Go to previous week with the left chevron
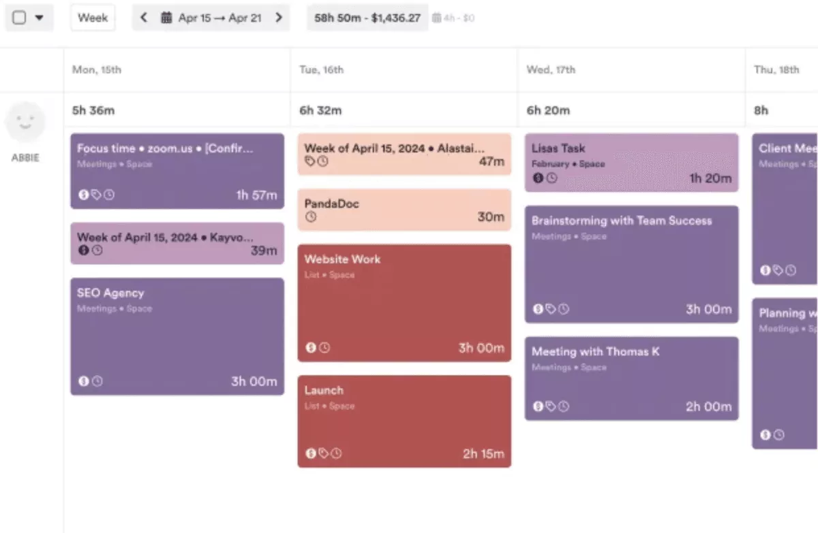The image size is (818, 533). pos(144,18)
